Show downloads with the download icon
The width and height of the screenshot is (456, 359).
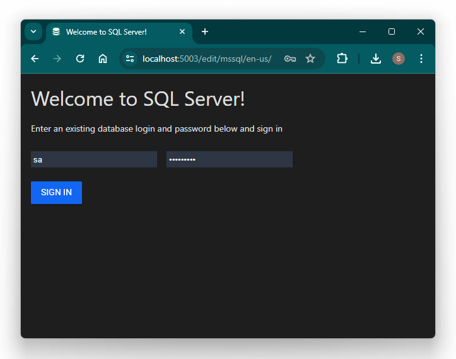(376, 59)
